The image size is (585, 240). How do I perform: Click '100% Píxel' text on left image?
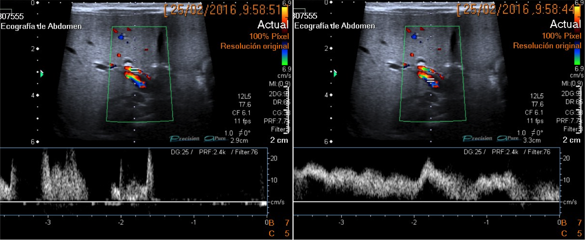click(x=269, y=36)
